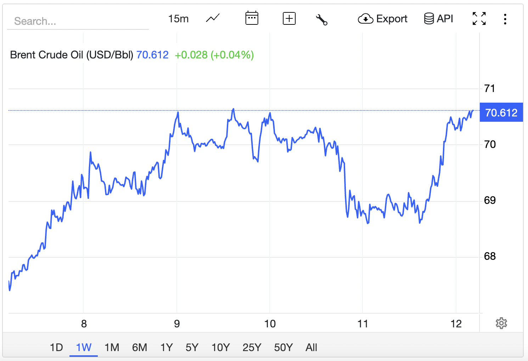Screen dimensions: 528x361
Task: Open the calendar date range picker
Action: [252, 18]
